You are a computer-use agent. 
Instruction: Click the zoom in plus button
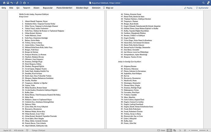pos(207,130)
